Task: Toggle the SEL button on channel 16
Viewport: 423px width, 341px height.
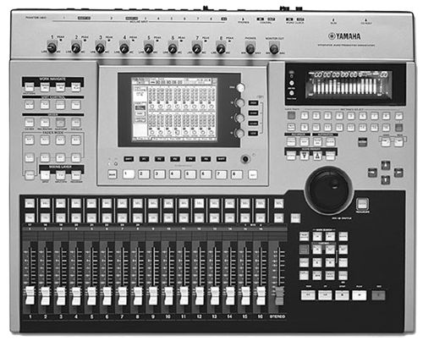Action: tap(261, 203)
